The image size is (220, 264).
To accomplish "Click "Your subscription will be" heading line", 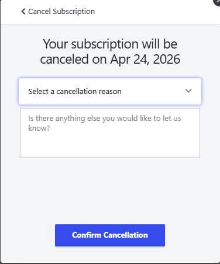I will (x=110, y=44).
